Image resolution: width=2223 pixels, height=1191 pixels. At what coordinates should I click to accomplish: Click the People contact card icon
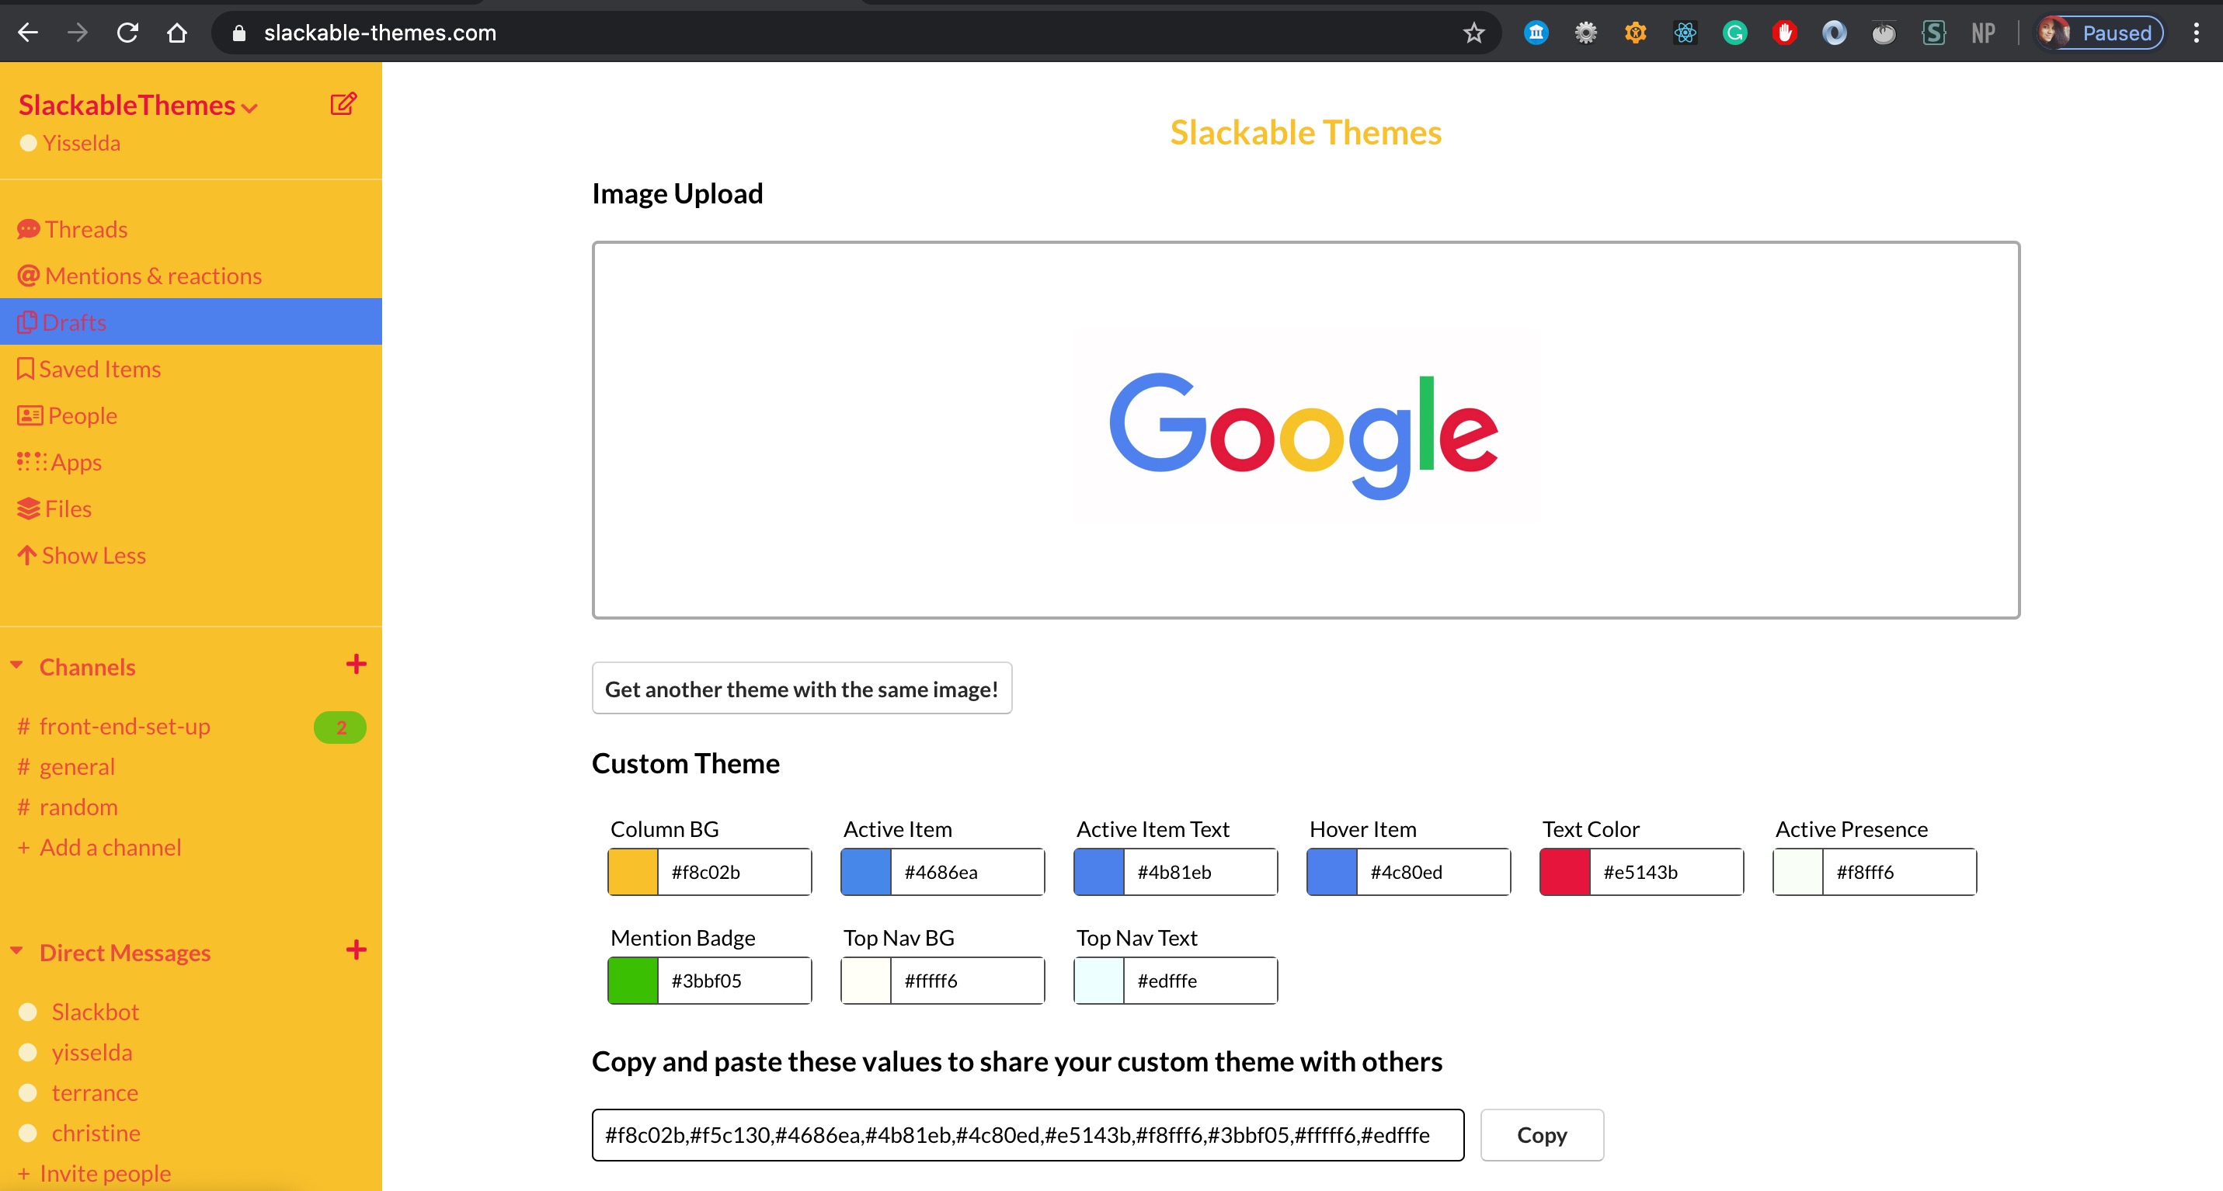(x=30, y=415)
